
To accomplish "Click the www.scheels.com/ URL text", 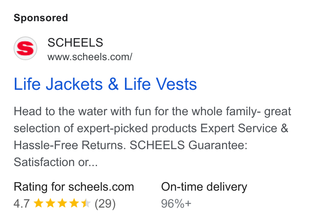I will tap(90, 57).
